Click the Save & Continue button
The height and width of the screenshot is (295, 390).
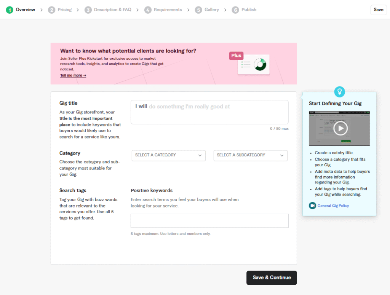click(272, 277)
